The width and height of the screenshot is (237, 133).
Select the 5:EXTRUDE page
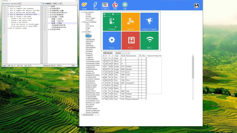(x=90, y=46)
